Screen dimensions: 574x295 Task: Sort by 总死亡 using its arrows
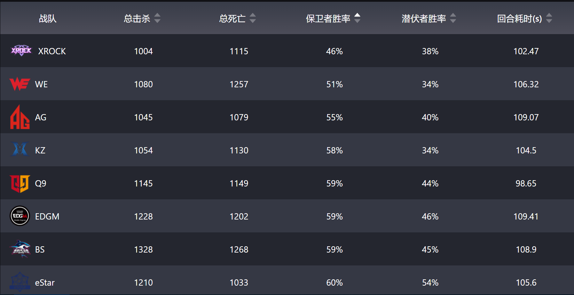point(253,18)
